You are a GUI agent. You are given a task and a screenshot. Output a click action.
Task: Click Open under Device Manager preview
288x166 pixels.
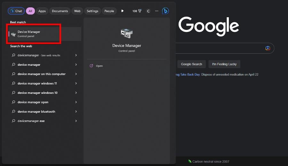[99, 66]
